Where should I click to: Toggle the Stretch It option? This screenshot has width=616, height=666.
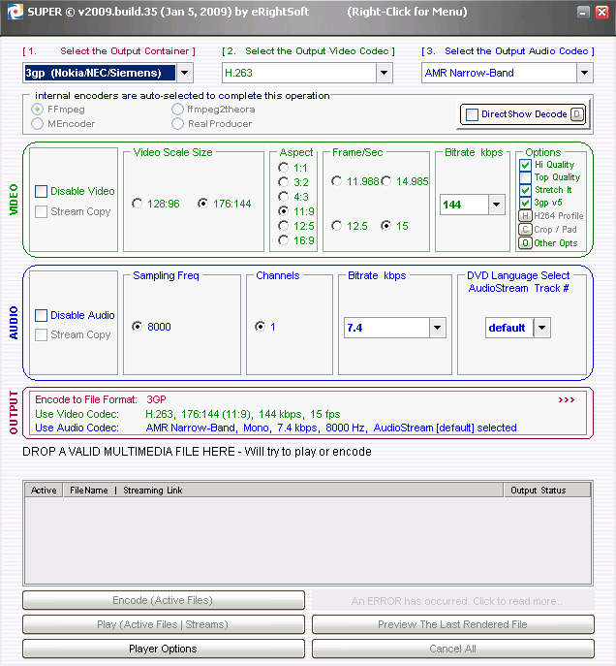525,190
